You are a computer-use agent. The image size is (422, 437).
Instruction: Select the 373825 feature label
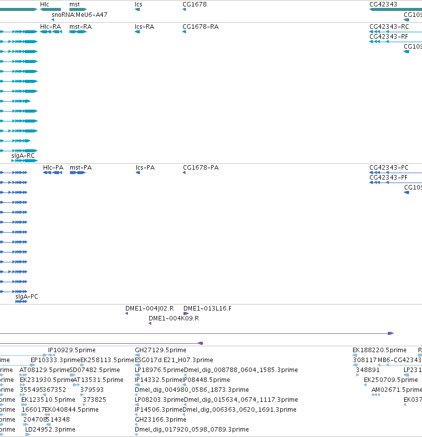tap(94, 400)
